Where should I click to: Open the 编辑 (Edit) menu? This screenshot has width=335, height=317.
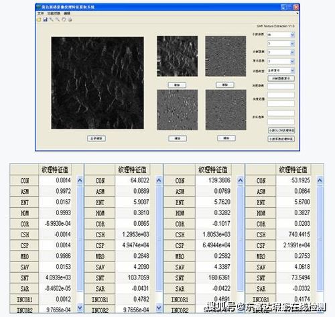[x=67, y=13]
